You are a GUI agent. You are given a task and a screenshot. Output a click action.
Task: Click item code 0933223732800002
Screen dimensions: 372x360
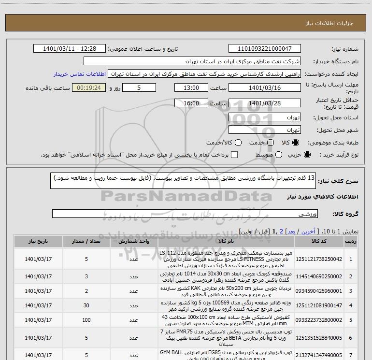319,320
